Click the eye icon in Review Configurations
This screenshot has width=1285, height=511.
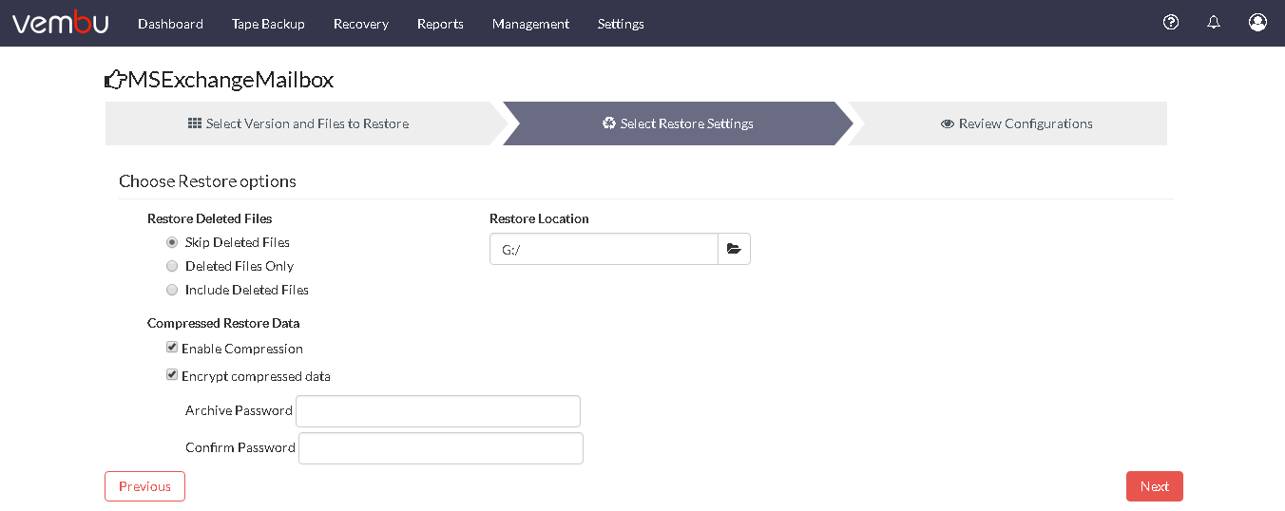[x=948, y=123]
